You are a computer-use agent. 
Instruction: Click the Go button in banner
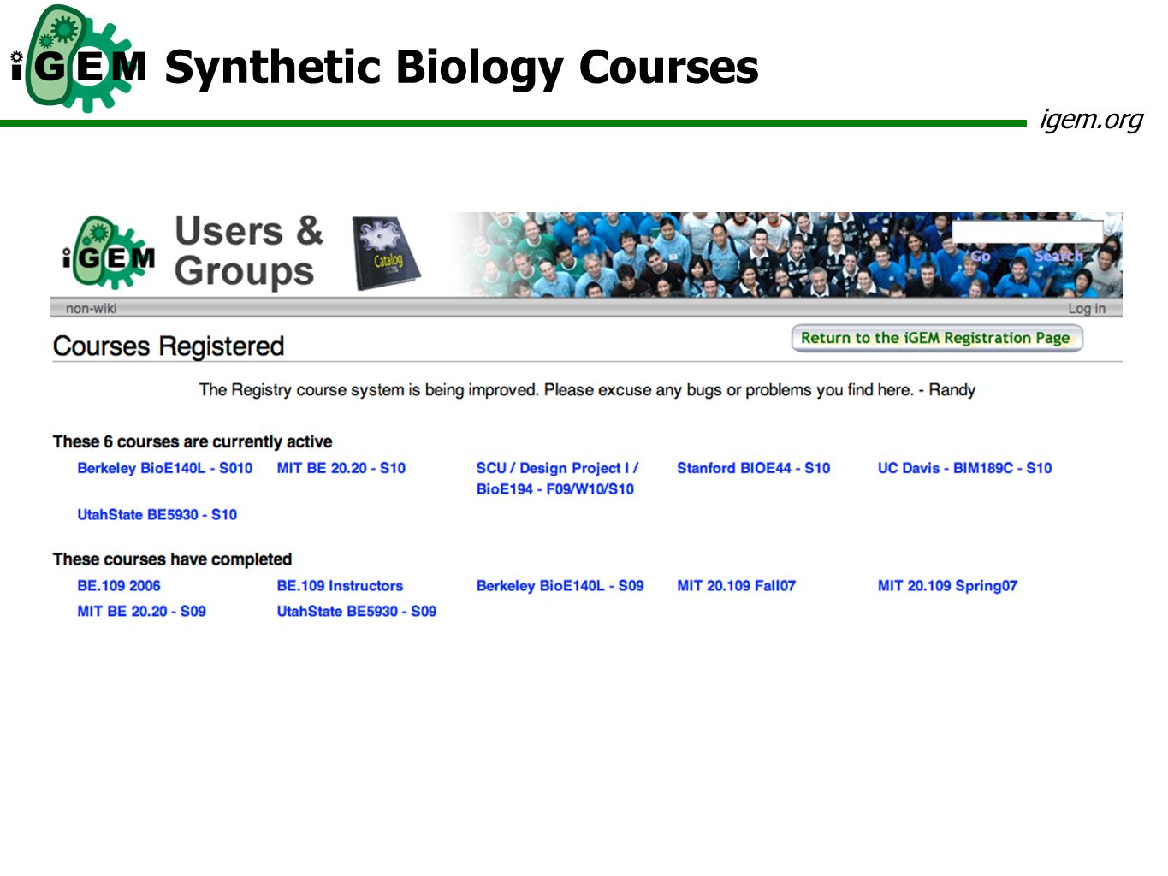point(981,256)
